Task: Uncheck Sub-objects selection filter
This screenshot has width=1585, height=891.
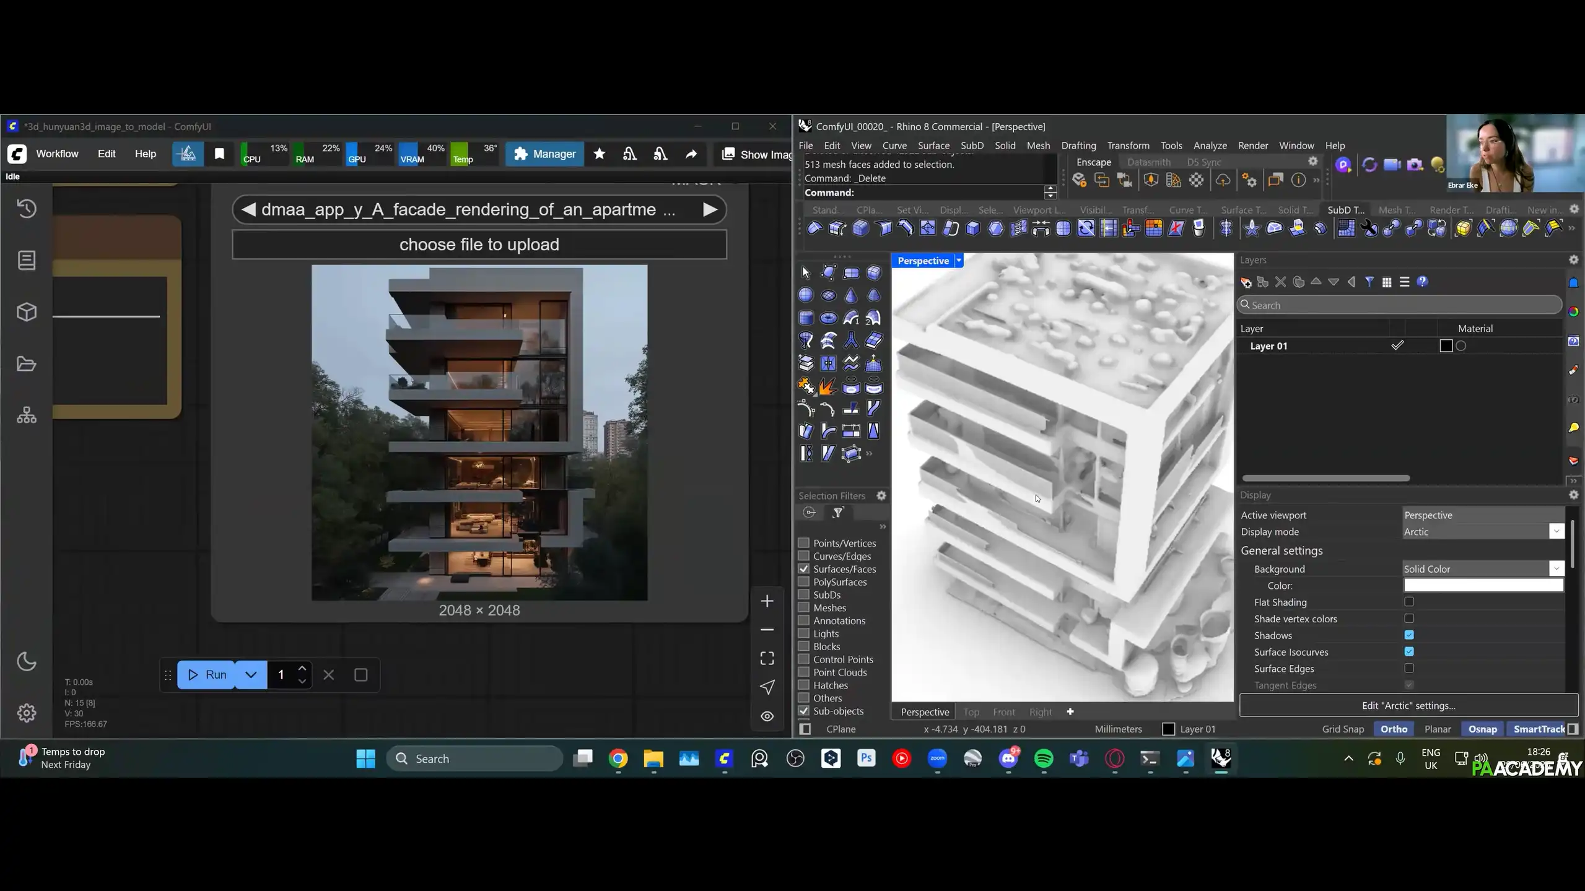Action: click(x=804, y=711)
